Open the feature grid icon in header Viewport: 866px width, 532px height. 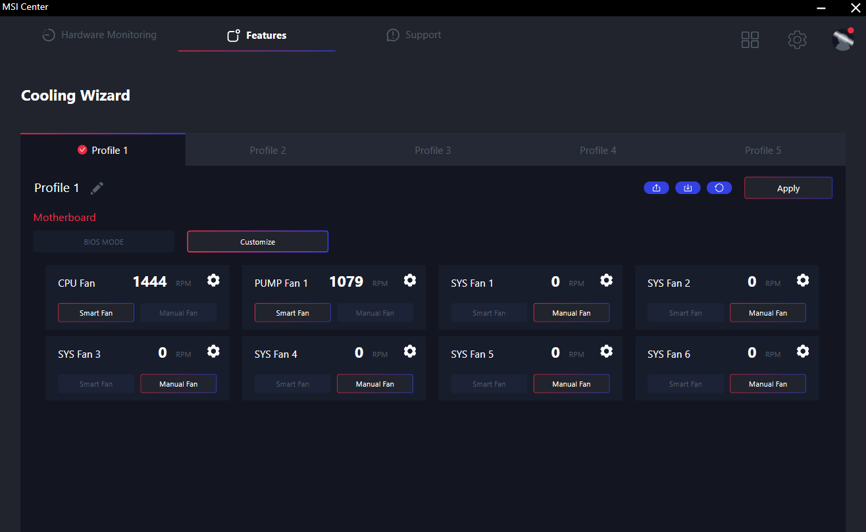[x=750, y=39]
